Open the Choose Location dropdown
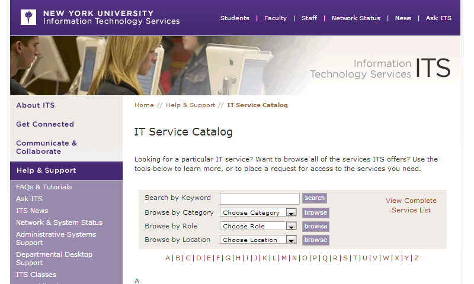 coord(258,240)
